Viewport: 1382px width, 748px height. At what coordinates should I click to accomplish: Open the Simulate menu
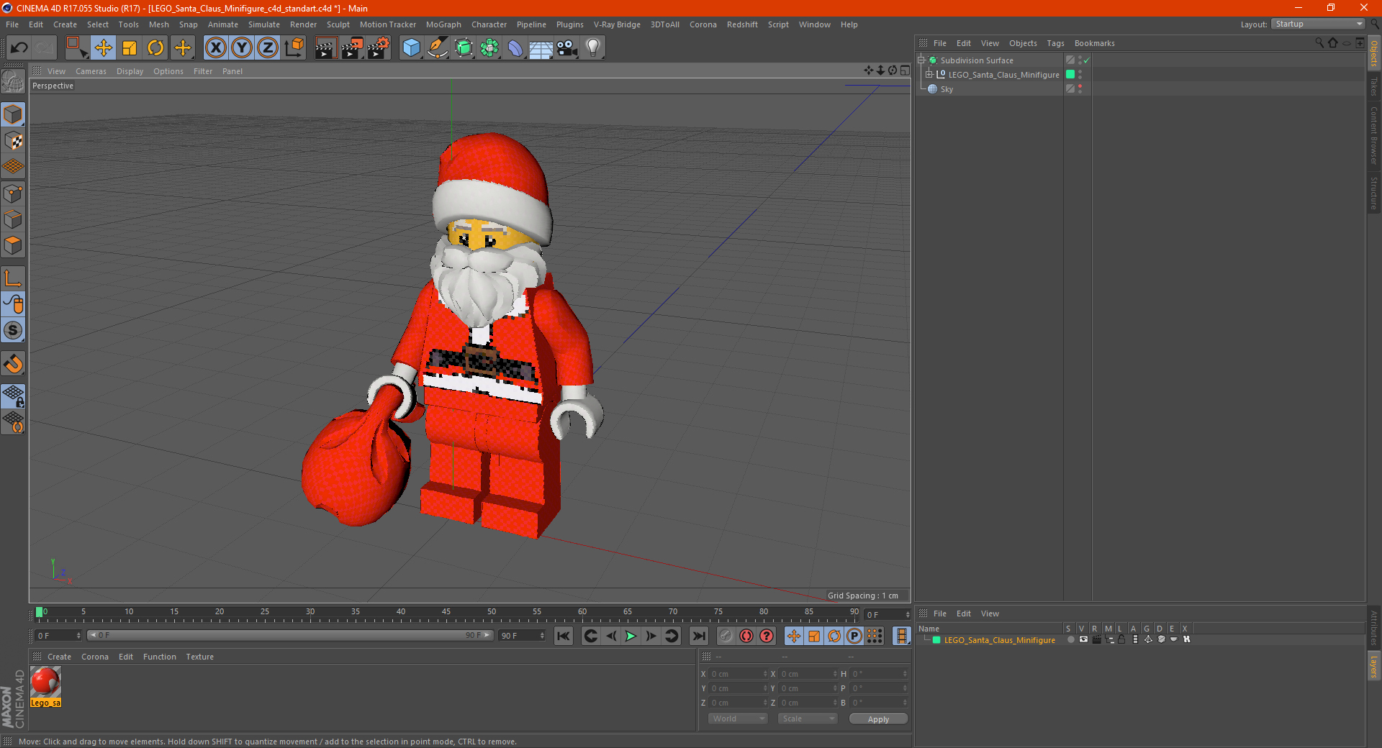(x=264, y=24)
